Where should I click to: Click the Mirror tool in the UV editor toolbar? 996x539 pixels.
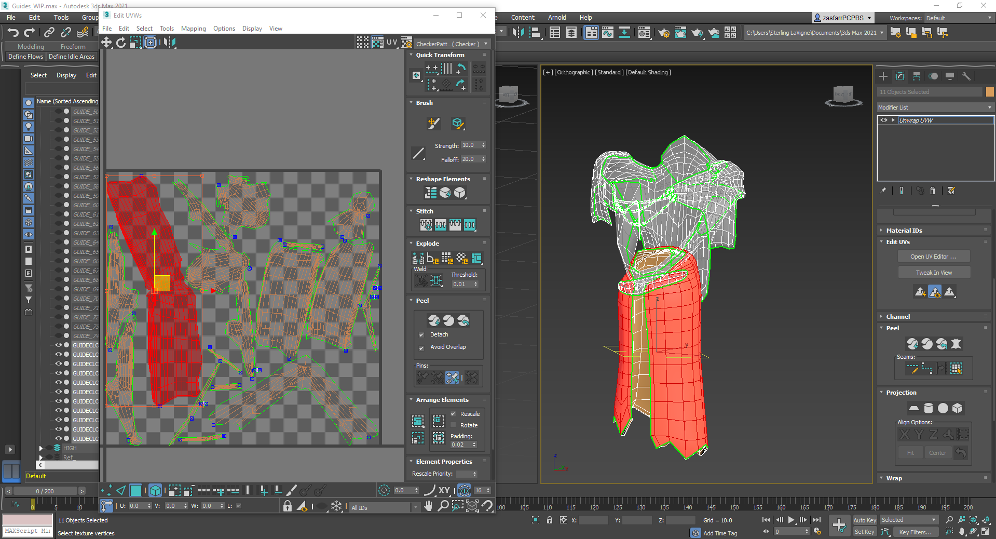[x=169, y=43]
